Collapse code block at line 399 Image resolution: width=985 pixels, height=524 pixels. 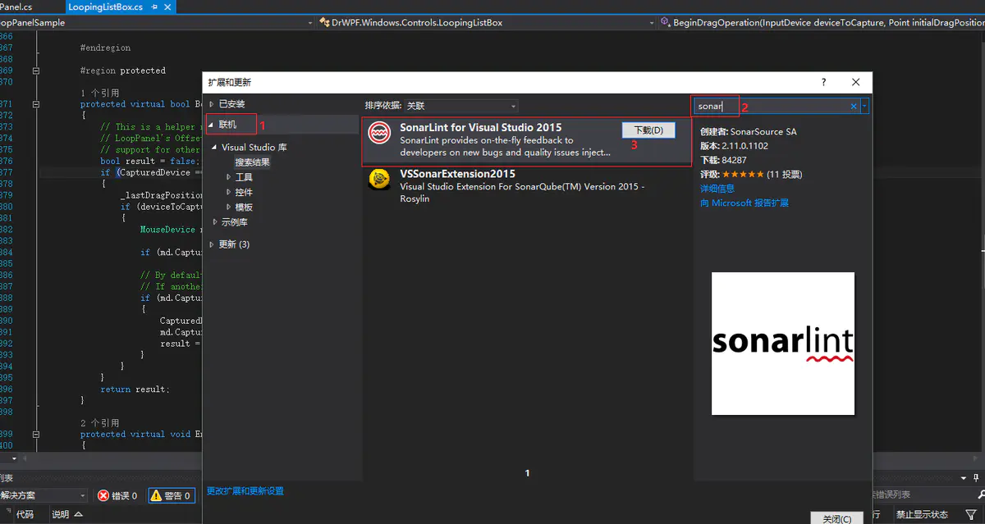click(36, 435)
